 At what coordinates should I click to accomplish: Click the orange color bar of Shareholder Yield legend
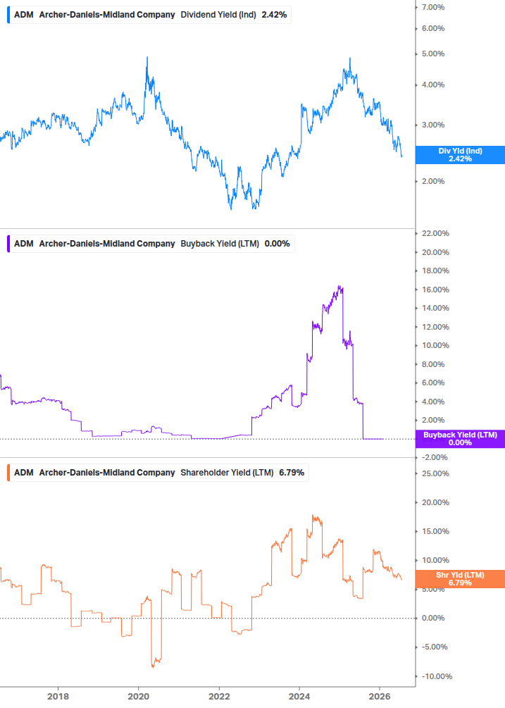pos(8,473)
